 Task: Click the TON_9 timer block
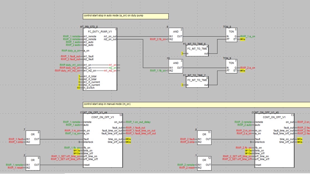(231, 67)
